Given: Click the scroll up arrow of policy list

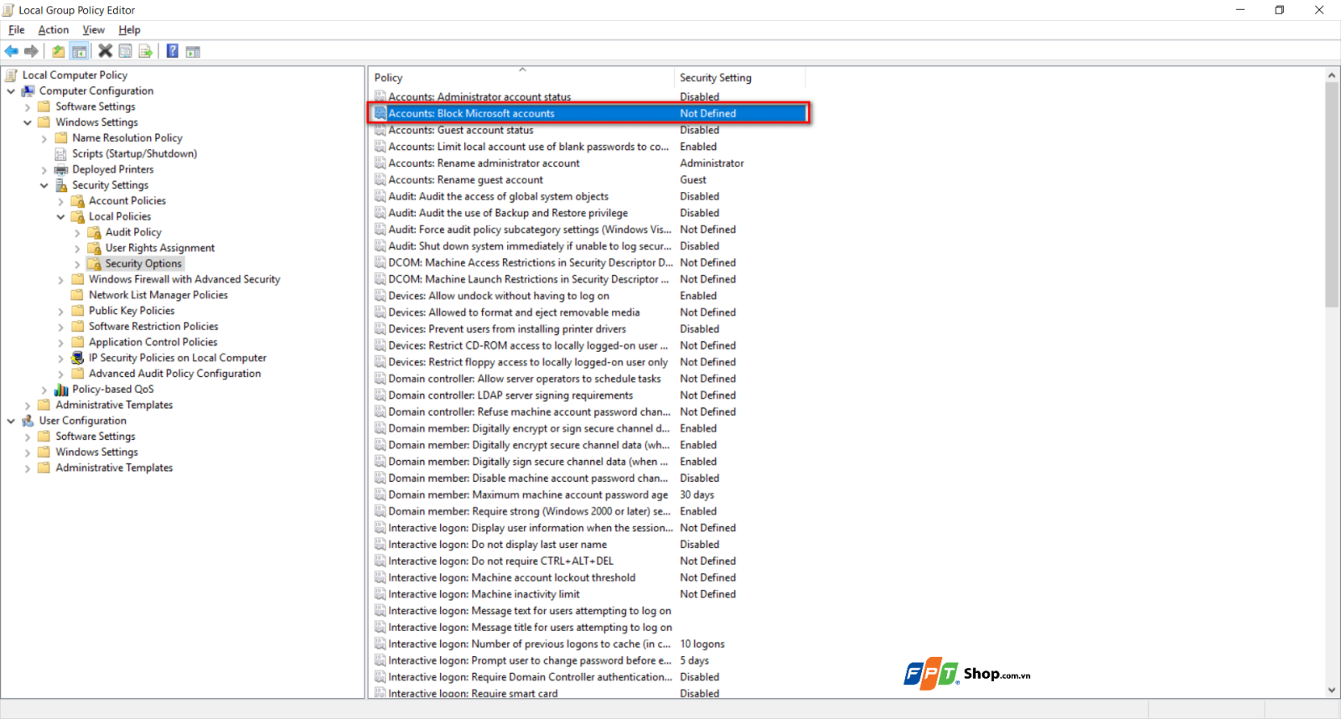Looking at the screenshot, I should pyautogui.click(x=1332, y=75).
